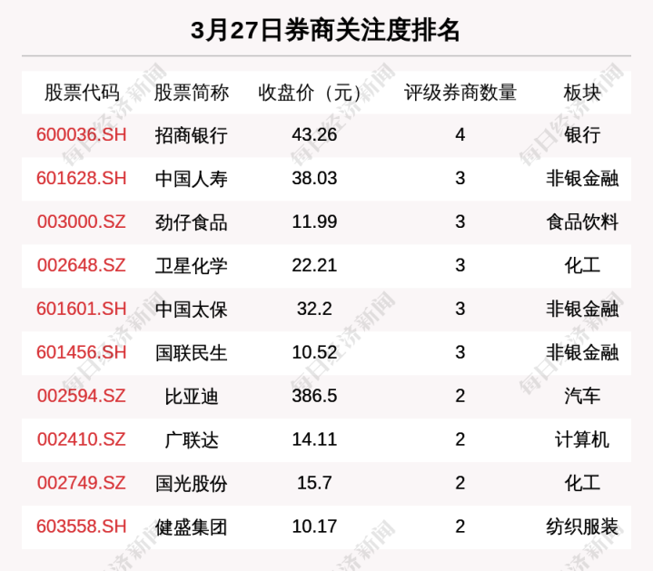Viewport: 653px width, 571px height.
Task: Open stock code 003000.SZ
Action: [82, 222]
